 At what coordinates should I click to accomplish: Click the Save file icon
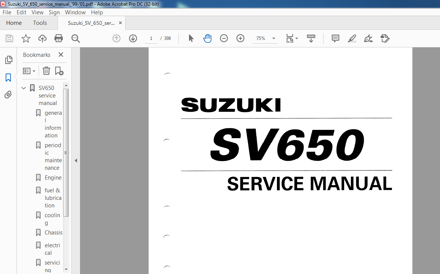[x=9, y=38]
